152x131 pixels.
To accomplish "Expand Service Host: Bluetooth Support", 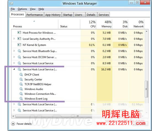I will point(14,51).
